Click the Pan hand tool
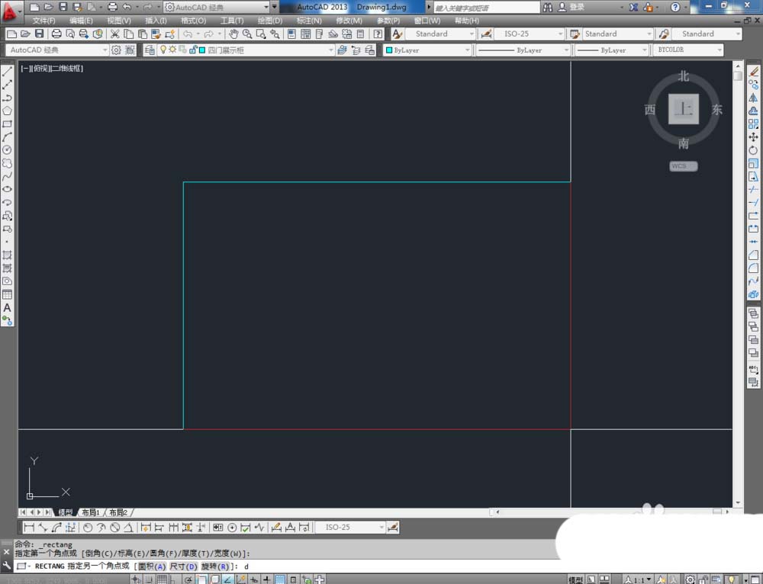 pos(233,34)
